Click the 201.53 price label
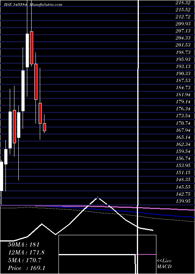 [x=183, y=45]
